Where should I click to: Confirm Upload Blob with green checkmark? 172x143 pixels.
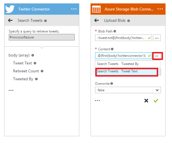[x=156, y=101]
